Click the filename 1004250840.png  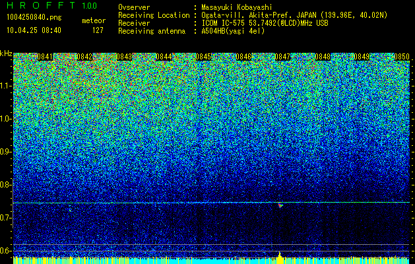[x=34, y=18]
